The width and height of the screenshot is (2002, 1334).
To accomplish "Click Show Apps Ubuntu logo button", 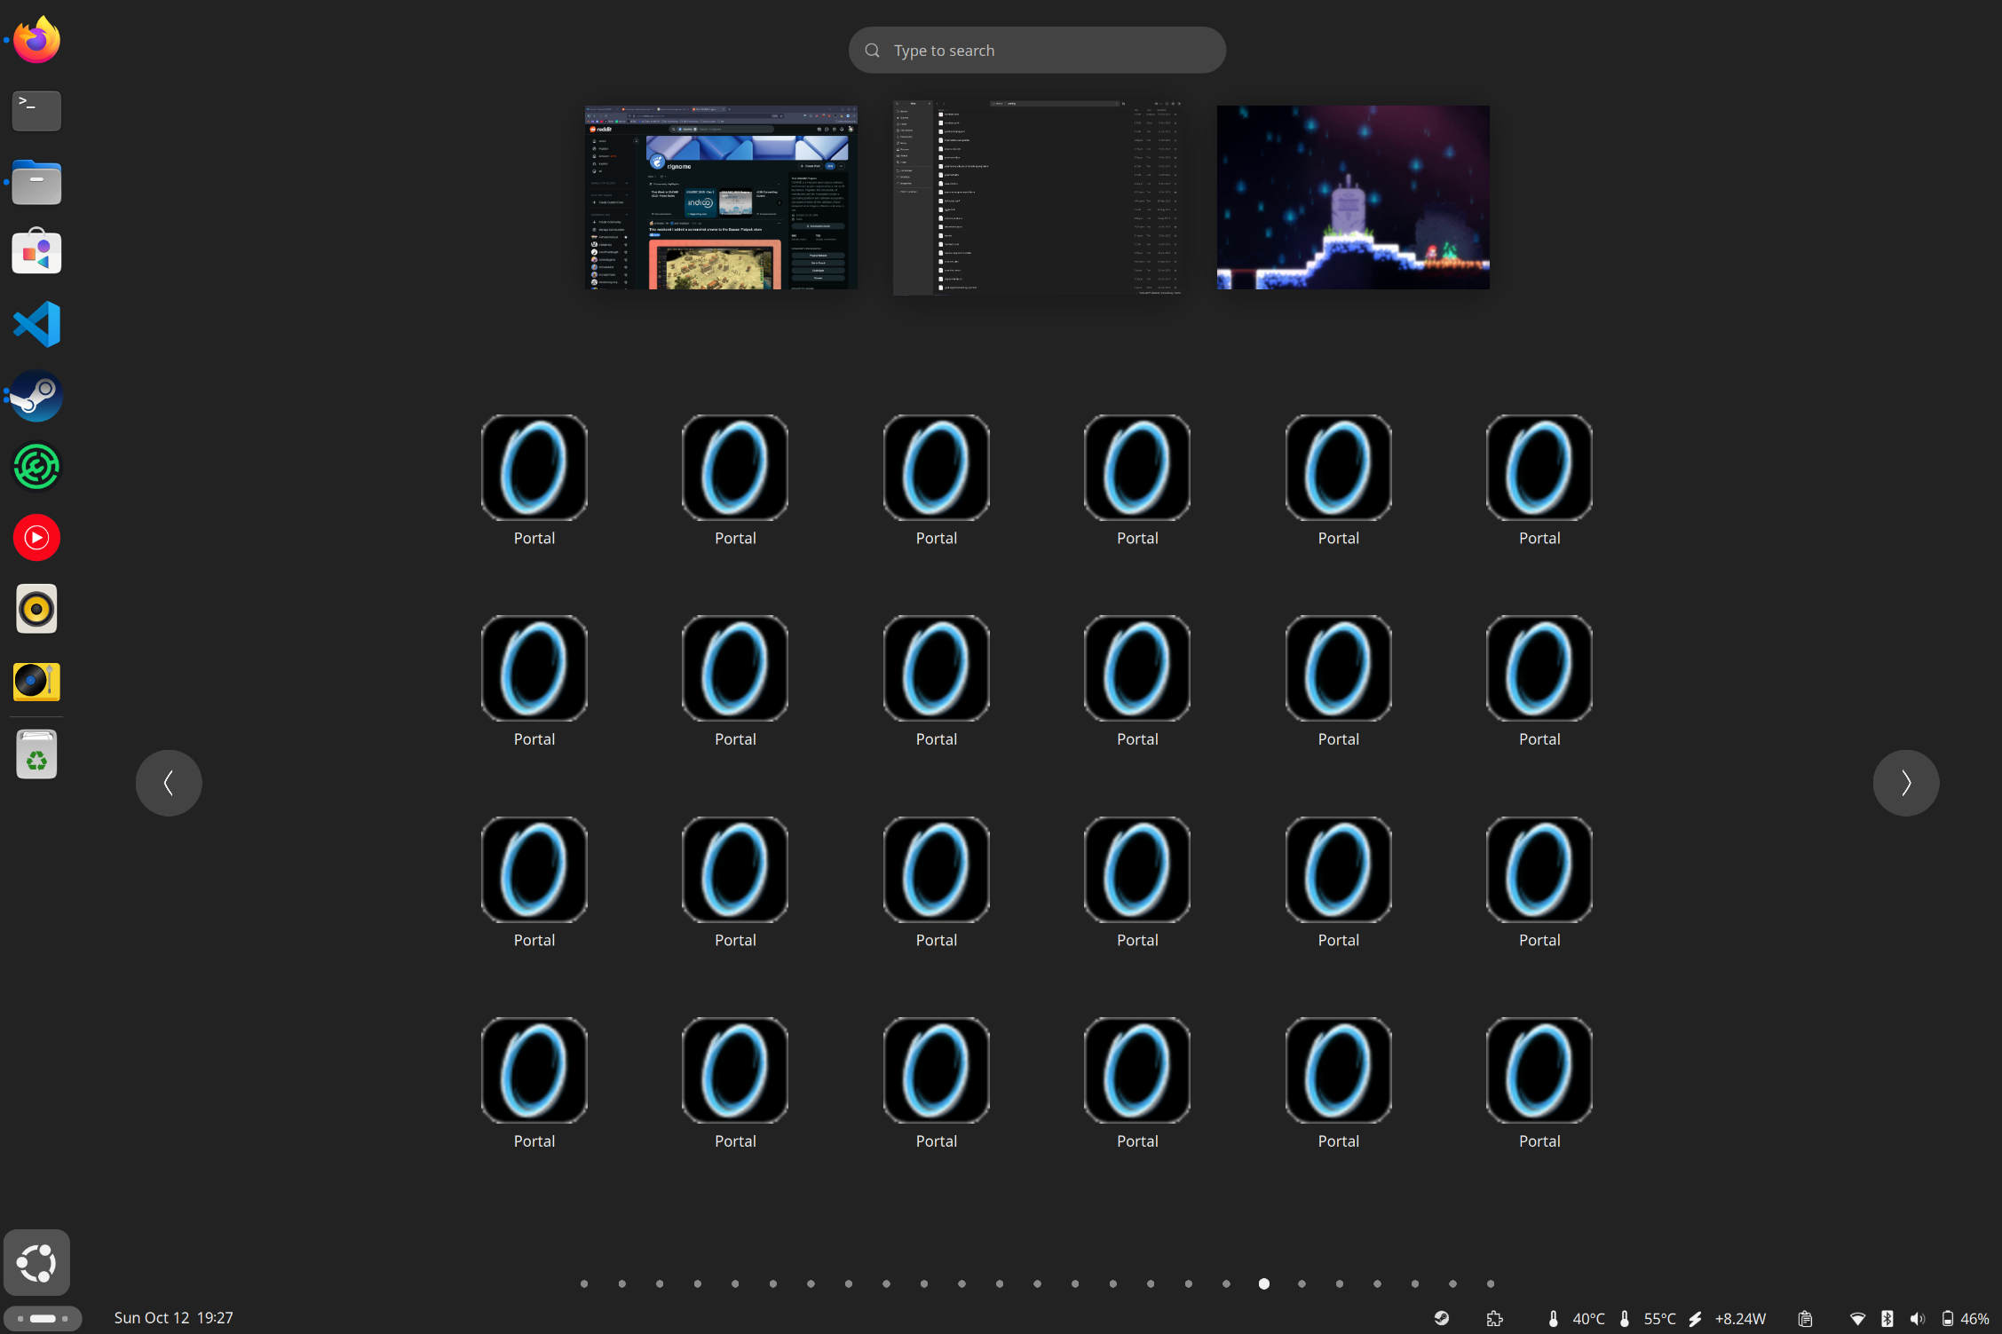I will click(x=36, y=1262).
